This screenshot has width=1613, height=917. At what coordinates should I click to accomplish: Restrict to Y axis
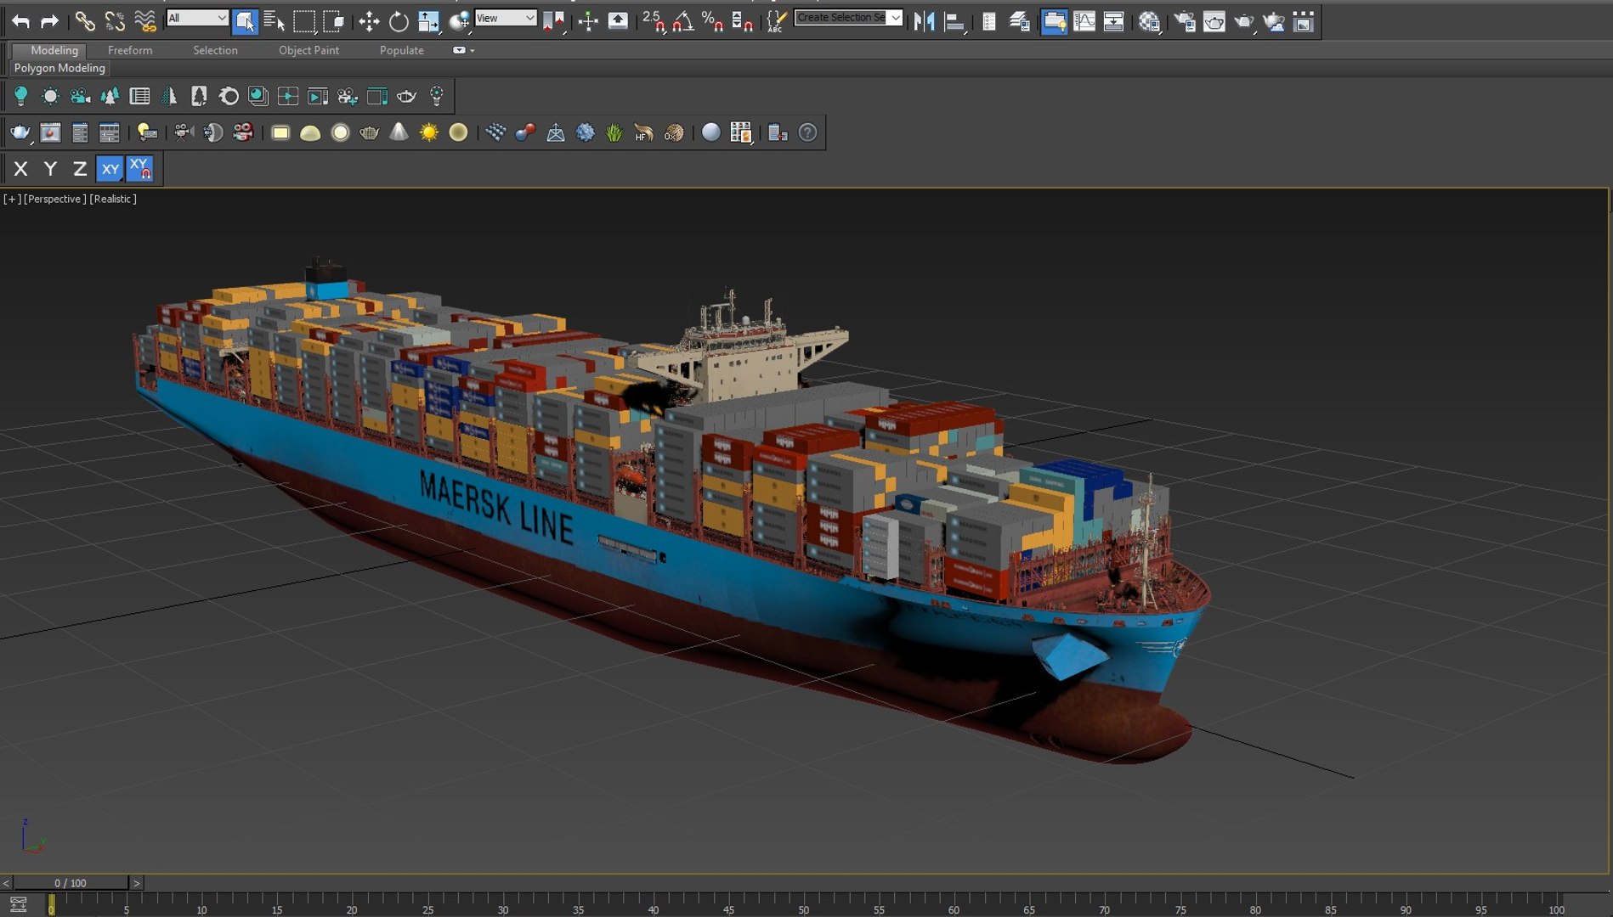[x=50, y=169]
